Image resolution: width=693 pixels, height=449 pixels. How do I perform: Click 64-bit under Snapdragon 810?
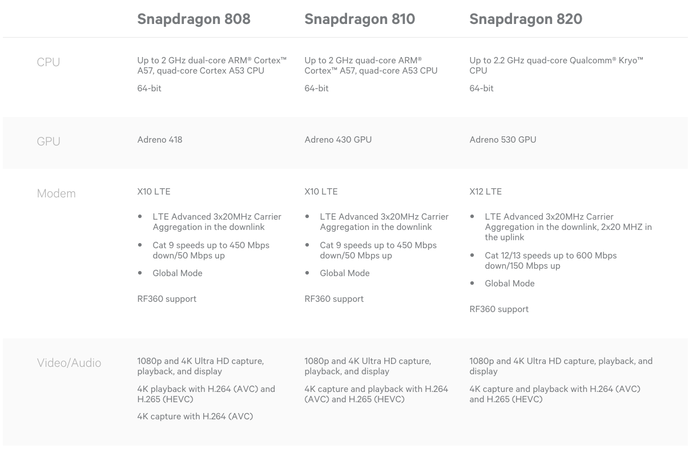[317, 88]
